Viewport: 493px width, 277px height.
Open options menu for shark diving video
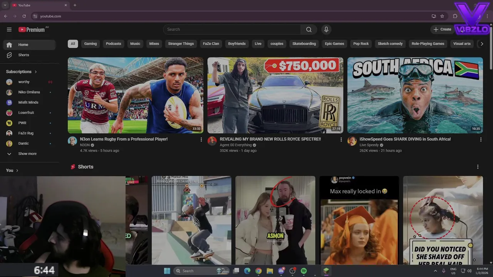[481, 140]
